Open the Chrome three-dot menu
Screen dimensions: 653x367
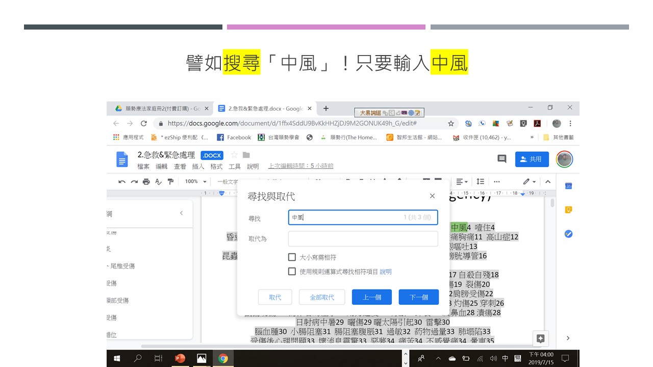(570, 123)
